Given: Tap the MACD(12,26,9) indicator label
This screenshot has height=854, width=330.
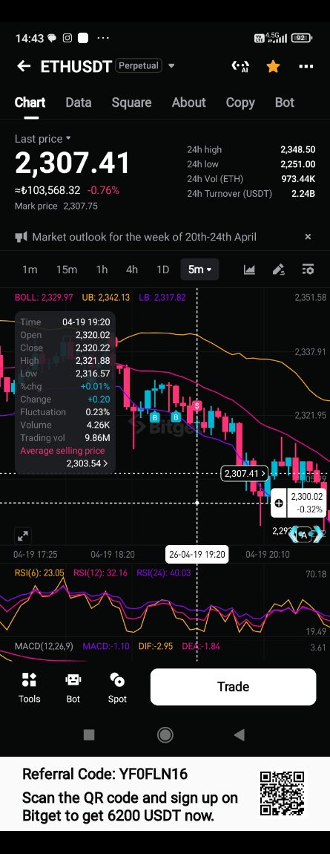Looking at the screenshot, I should pyautogui.click(x=44, y=646).
